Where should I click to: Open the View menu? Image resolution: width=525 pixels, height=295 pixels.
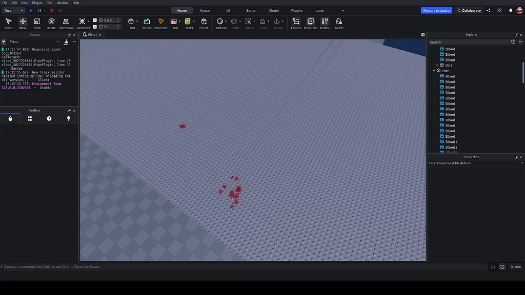(x=25, y=3)
